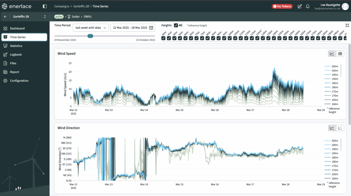Select line chart view for Wind Speed
This screenshot has height=196, width=351.
(x=332, y=54)
